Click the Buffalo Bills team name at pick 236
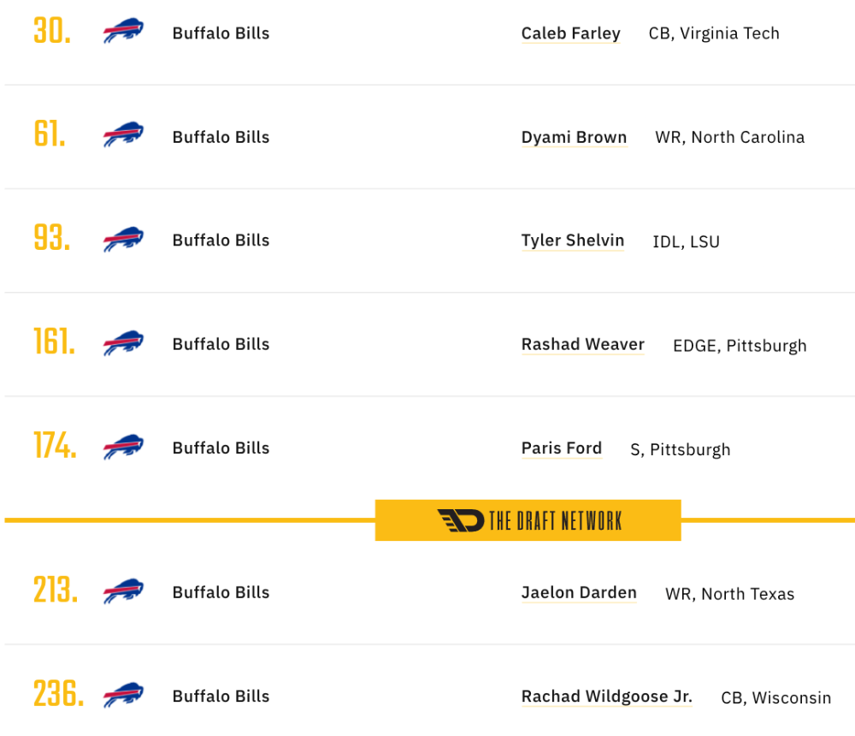 (221, 696)
